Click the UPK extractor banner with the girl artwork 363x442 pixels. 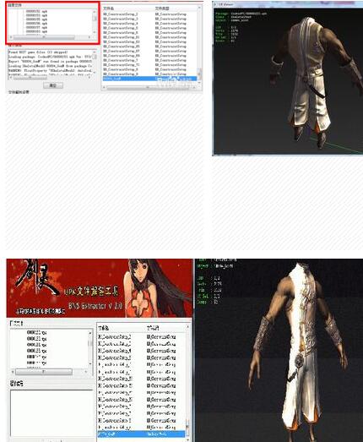tap(100, 288)
